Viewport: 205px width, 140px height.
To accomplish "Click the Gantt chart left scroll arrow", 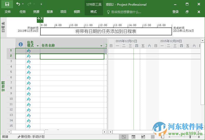I will click(x=110, y=132).
